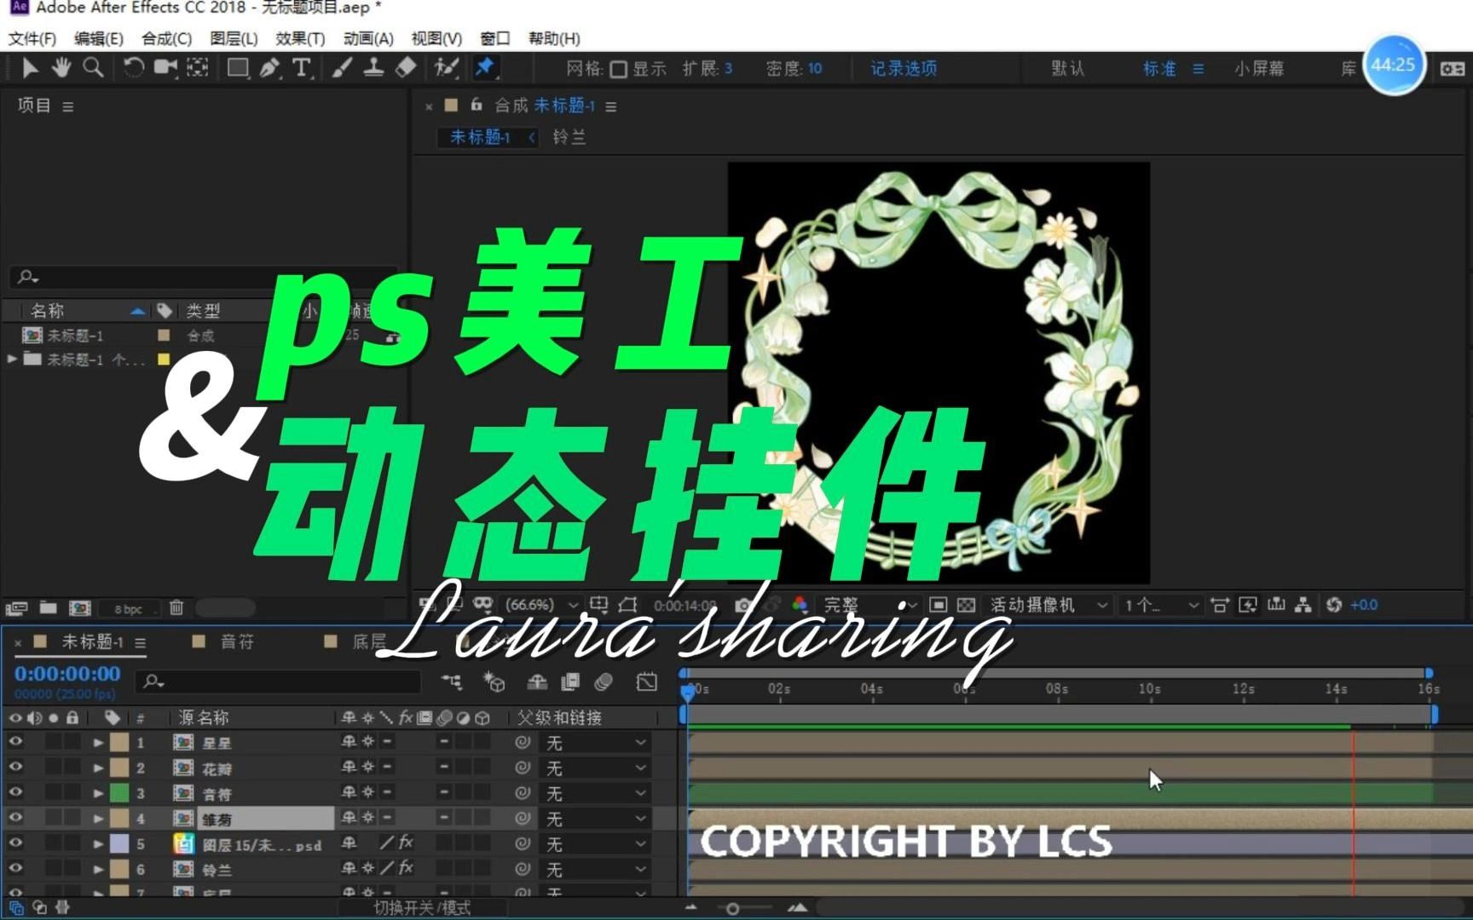Select the Rectangle shape tool
This screenshot has height=920, width=1473.
(238, 68)
